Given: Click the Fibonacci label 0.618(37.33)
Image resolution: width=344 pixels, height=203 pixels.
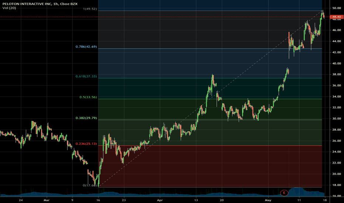Looking at the screenshot, I should [86, 76].
